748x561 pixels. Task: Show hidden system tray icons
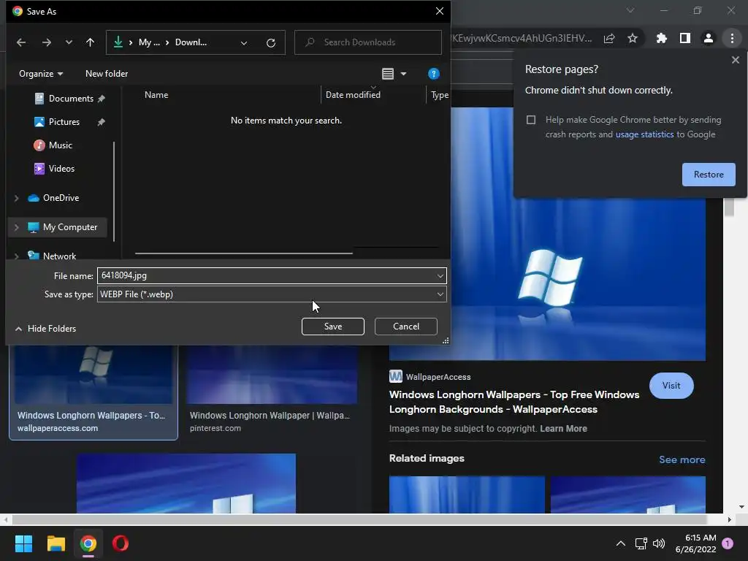[x=621, y=543]
